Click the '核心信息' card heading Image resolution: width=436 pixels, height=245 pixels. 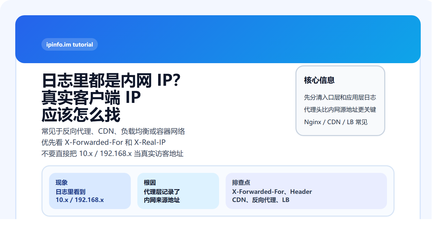(319, 80)
